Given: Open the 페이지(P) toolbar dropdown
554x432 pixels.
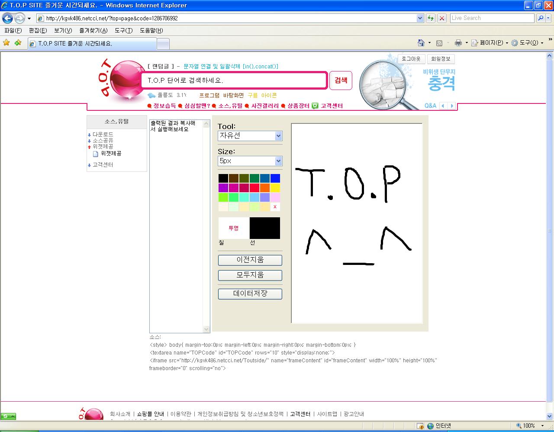Looking at the screenshot, I should coord(490,43).
